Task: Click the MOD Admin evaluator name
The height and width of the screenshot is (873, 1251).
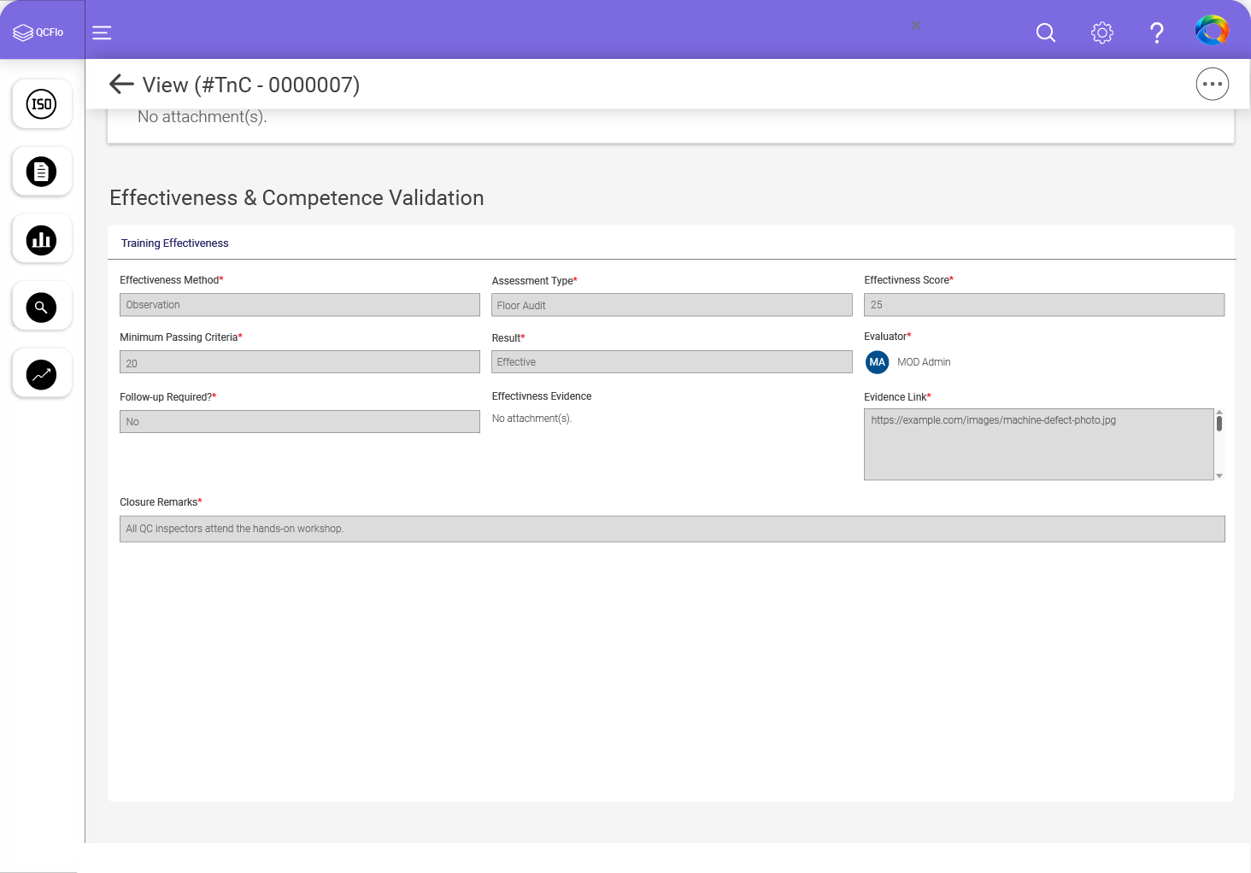Action: [924, 362]
